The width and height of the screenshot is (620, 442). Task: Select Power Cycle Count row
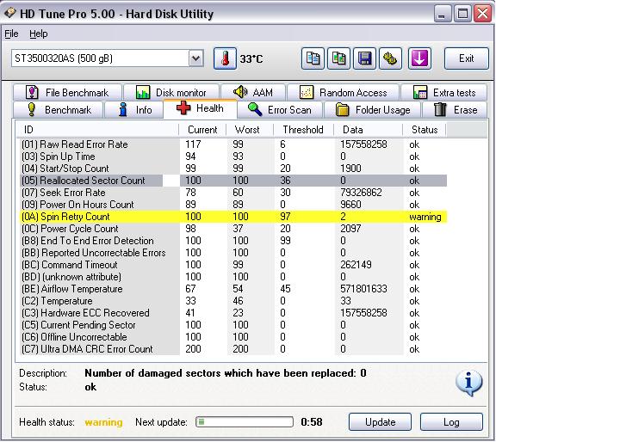pyautogui.click(x=233, y=229)
